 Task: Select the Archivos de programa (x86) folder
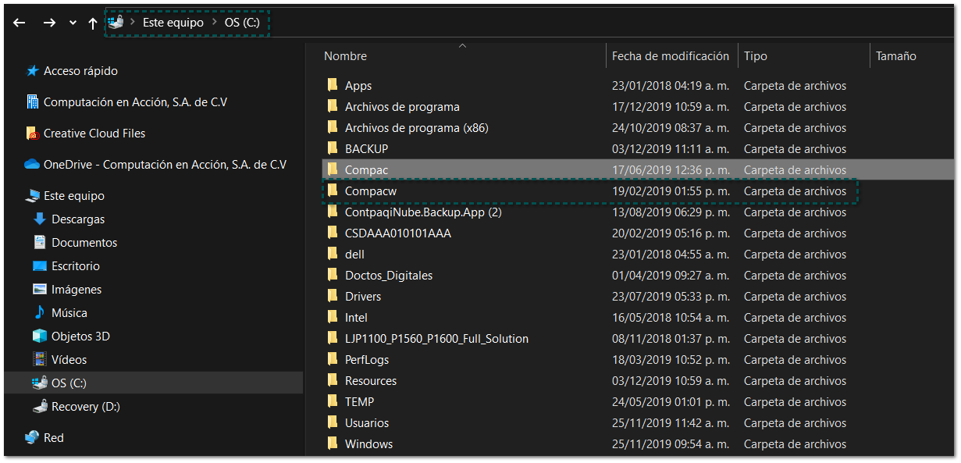(417, 128)
